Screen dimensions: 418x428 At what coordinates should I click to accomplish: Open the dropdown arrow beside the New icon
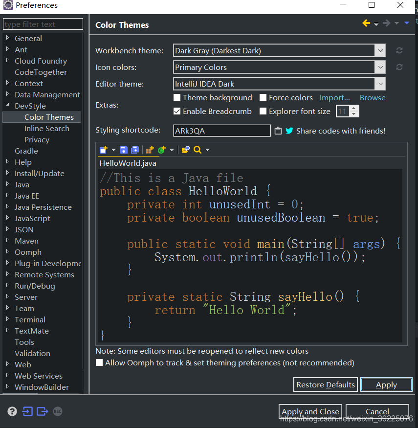[x=113, y=150]
